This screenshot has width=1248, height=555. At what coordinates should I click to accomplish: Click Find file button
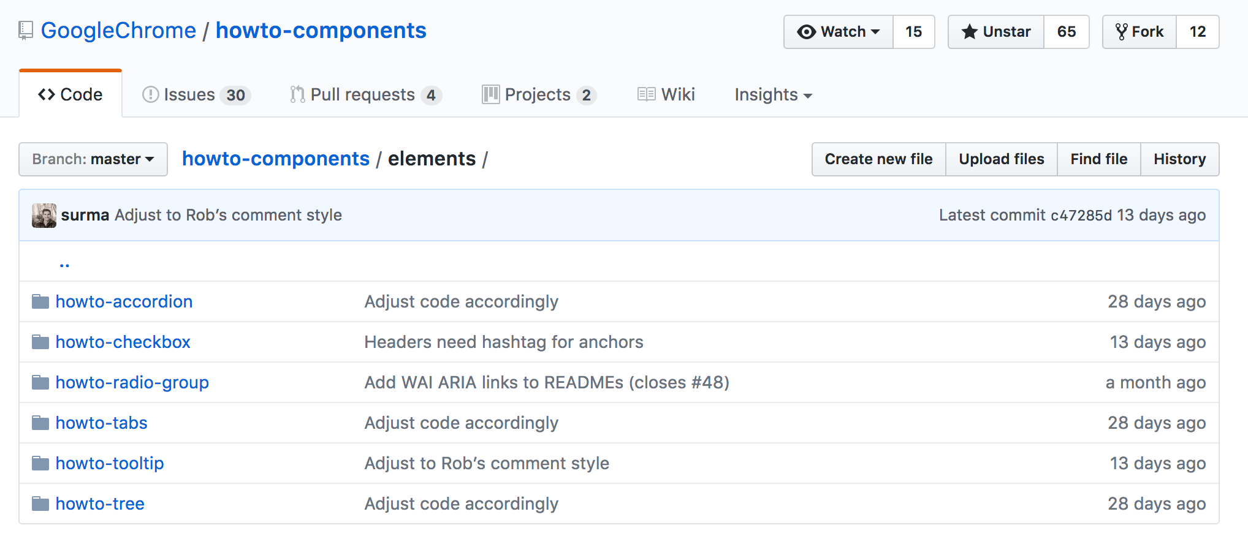coord(1099,159)
